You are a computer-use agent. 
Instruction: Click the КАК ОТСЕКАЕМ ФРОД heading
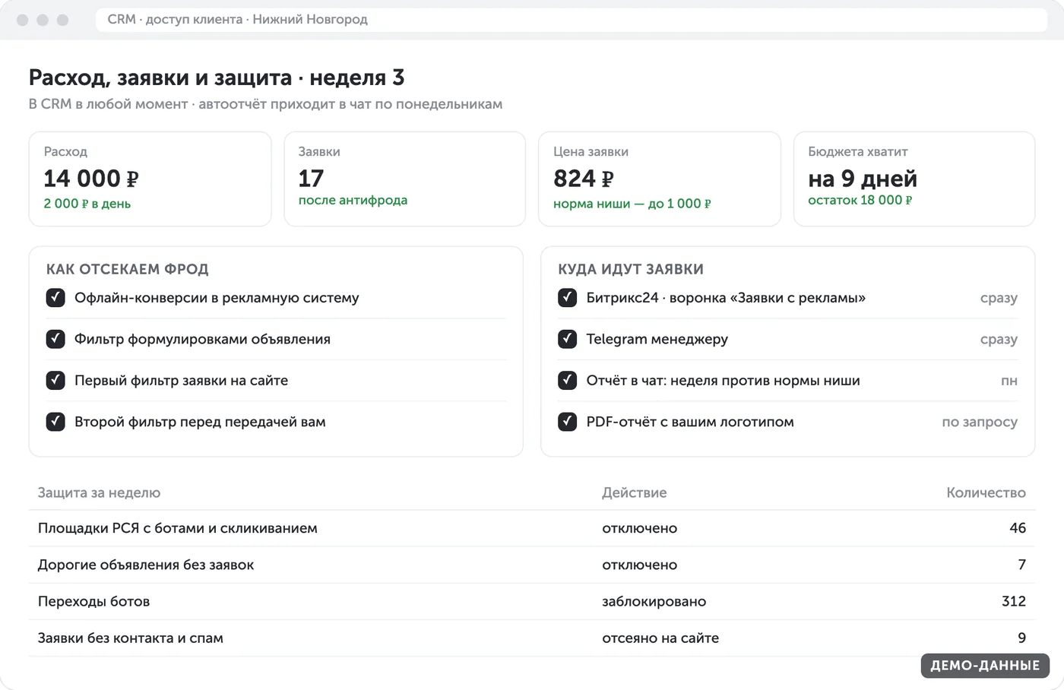127,269
